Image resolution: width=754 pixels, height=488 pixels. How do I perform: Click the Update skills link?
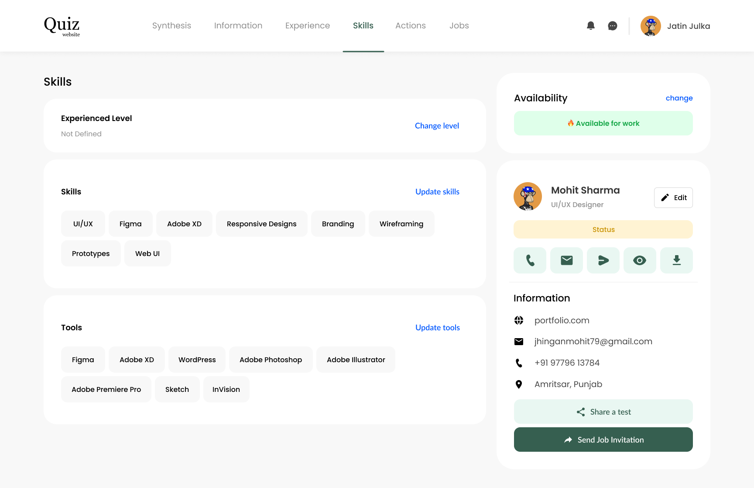(437, 192)
